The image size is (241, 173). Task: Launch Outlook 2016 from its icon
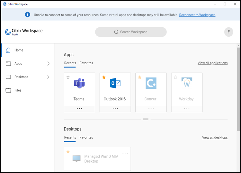pyautogui.click(x=115, y=83)
